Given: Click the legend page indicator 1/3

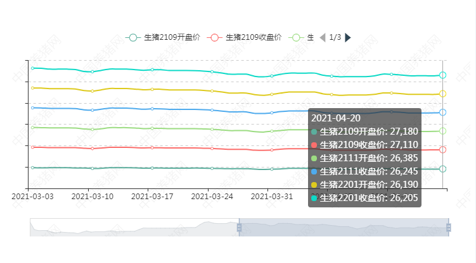Looking at the screenshot, I should (x=335, y=37).
